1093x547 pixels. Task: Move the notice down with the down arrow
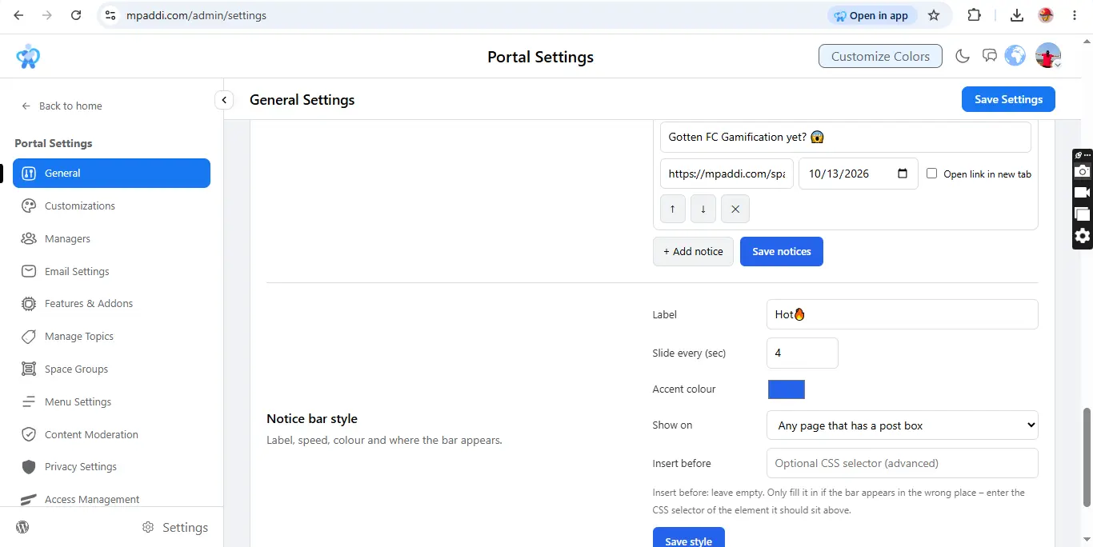coord(703,209)
